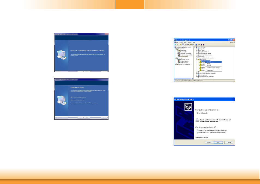Click the CD icon in Hardware Update Wizard
This screenshot has width=260, height=184.
pyautogui.click(x=197, y=120)
